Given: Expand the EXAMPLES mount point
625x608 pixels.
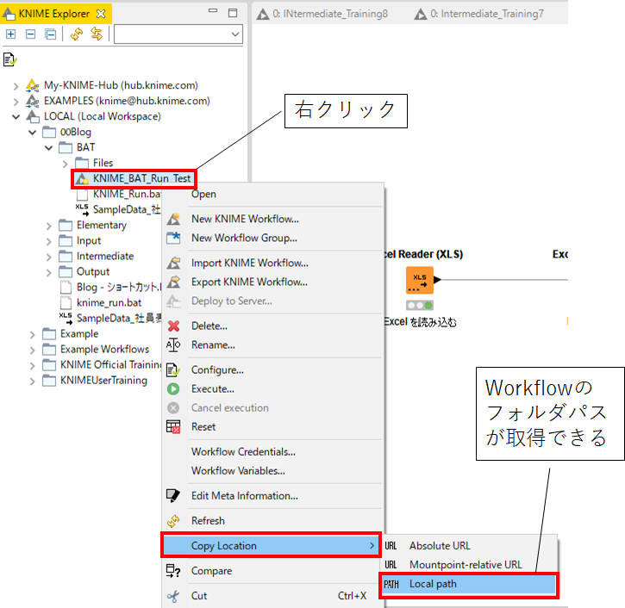Looking at the screenshot, I should [x=16, y=102].
